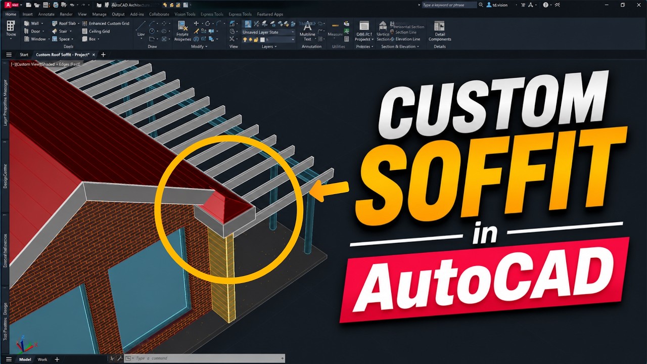Switch to the Render ribbon tab
The image size is (647, 364).
pyautogui.click(x=66, y=14)
